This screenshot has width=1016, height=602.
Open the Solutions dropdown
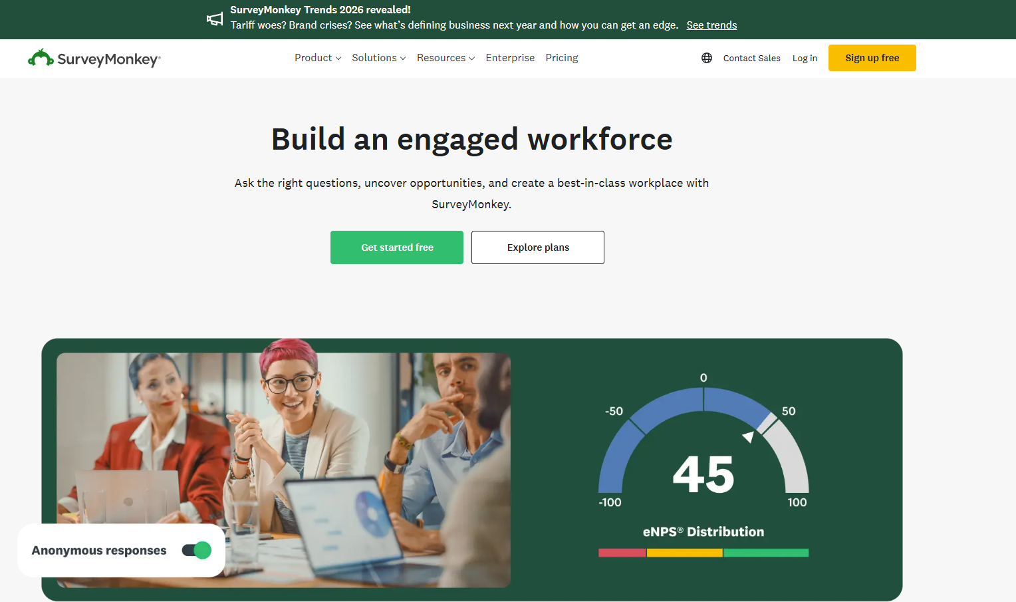(378, 58)
